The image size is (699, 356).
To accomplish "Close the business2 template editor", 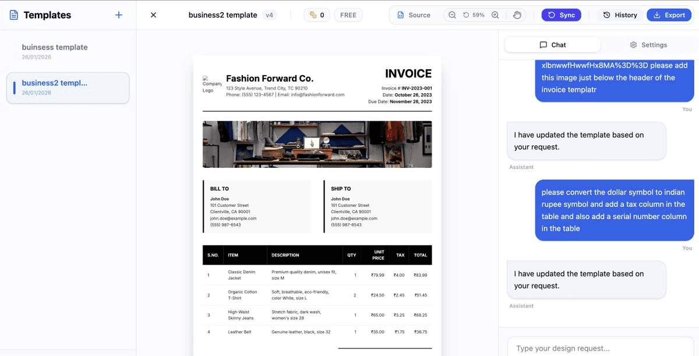I will coord(153,15).
